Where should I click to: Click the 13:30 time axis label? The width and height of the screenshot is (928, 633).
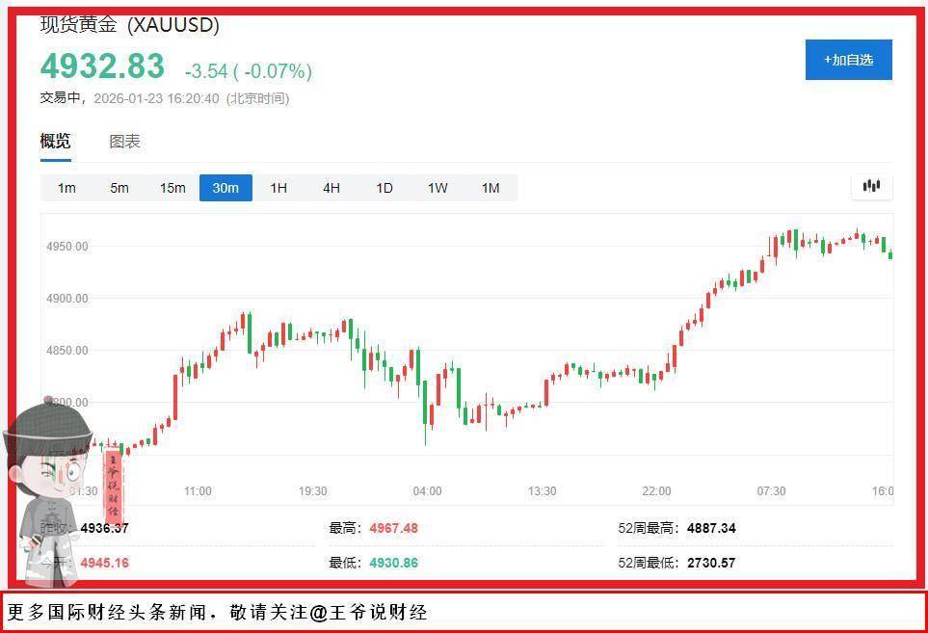pyautogui.click(x=543, y=491)
